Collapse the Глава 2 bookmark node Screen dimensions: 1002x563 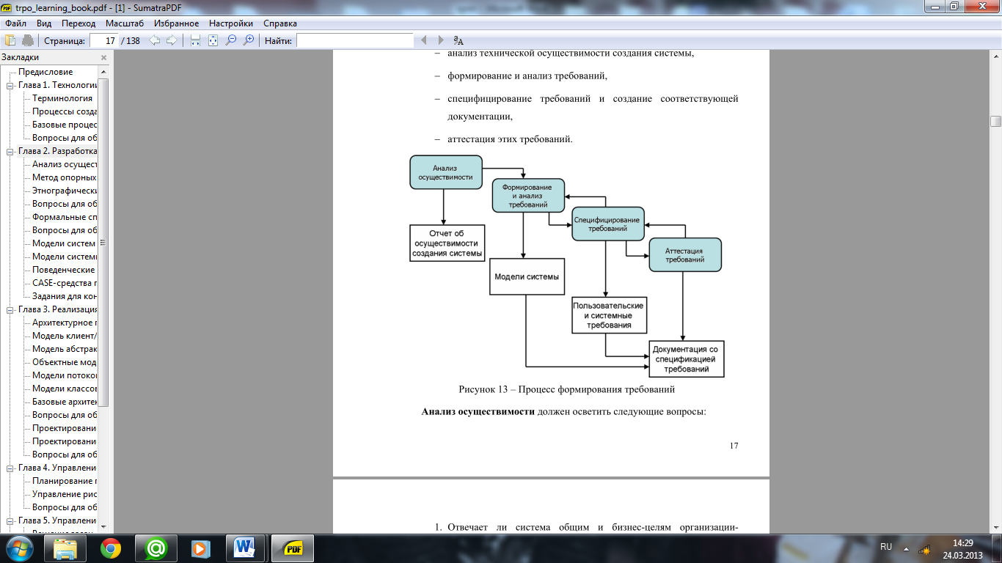[x=10, y=151]
